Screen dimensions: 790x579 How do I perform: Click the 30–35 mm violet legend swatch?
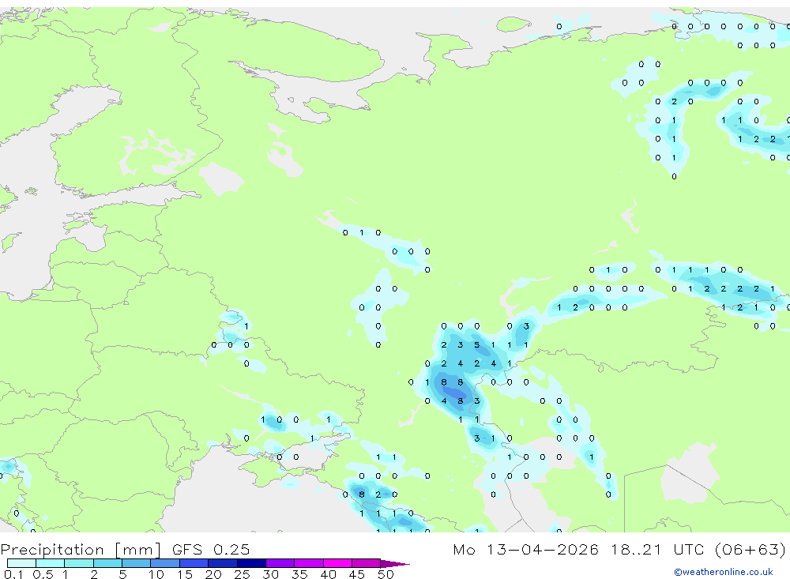coord(280,563)
